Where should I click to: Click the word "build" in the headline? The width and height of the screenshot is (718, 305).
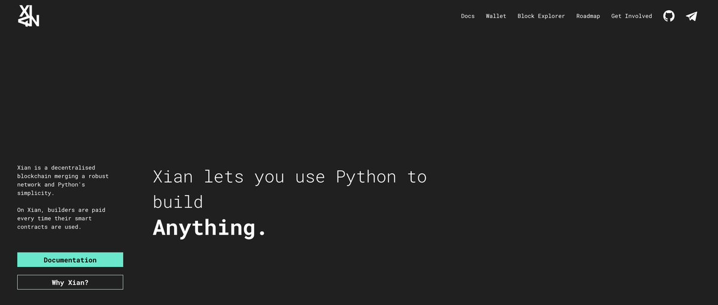click(178, 202)
